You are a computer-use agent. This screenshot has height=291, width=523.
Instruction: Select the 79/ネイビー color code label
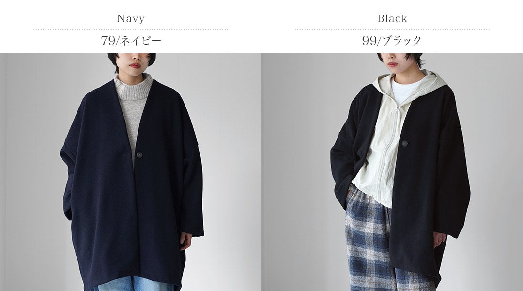click(x=131, y=41)
